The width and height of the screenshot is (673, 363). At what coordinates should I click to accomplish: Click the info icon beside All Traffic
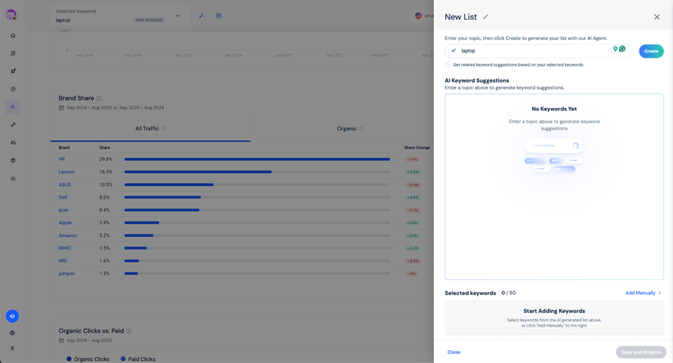pyautogui.click(x=163, y=129)
